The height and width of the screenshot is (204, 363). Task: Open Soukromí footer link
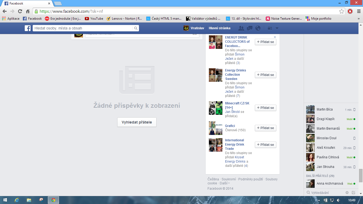(x=229, y=179)
